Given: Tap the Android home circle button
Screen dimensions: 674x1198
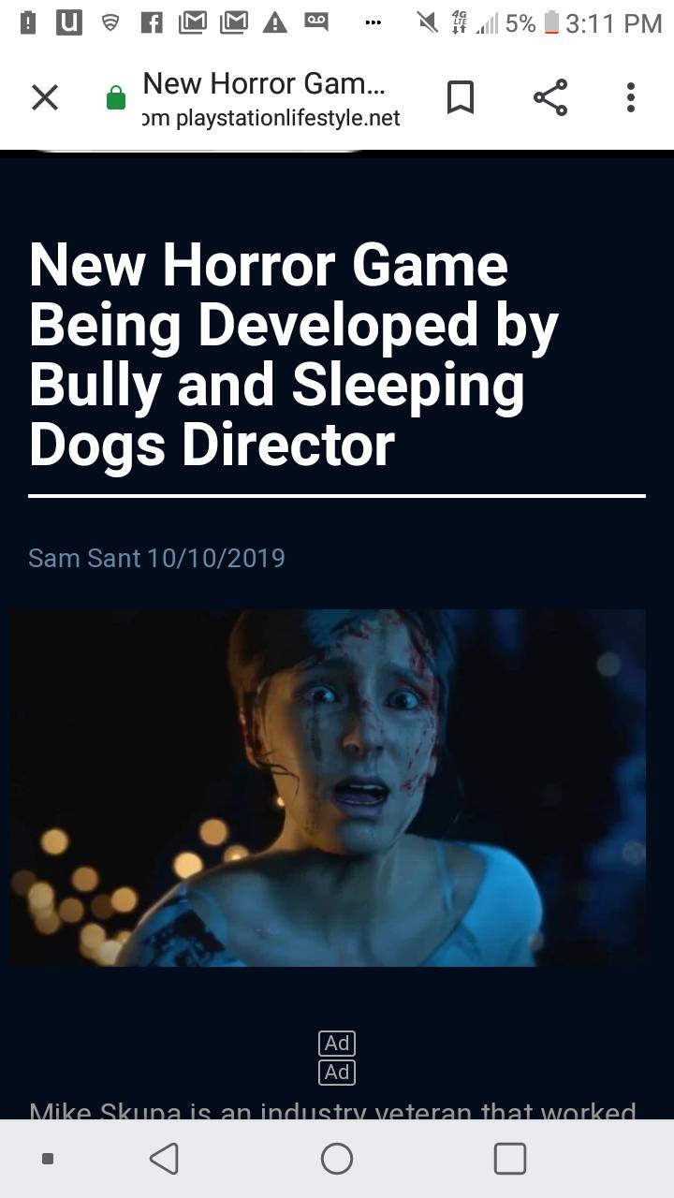Looking at the screenshot, I should tap(337, 1159).
